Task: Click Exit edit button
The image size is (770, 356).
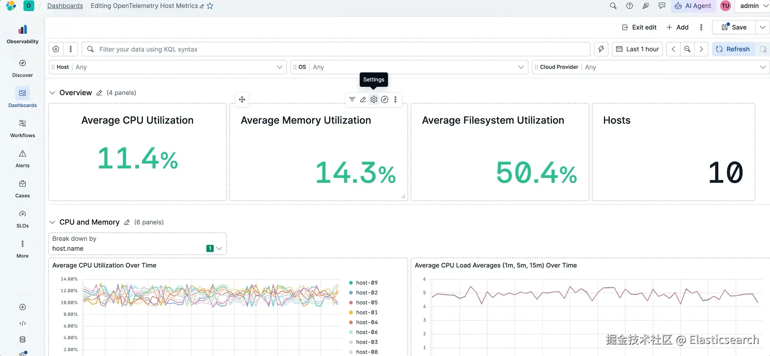Action: (x=639, y=27)
